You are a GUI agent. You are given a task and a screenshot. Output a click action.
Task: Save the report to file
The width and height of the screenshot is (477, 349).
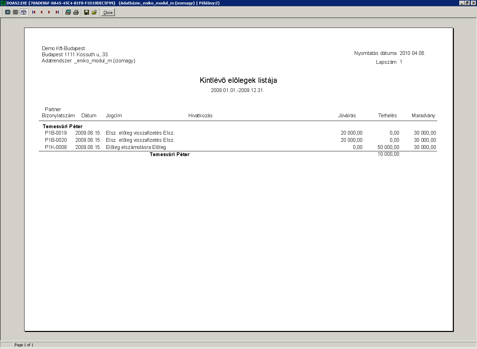click(x=87, y=12)
